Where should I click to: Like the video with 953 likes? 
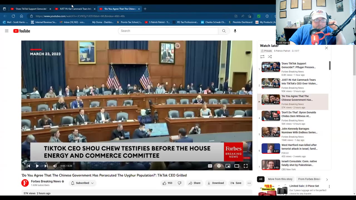tap(167, 183)
